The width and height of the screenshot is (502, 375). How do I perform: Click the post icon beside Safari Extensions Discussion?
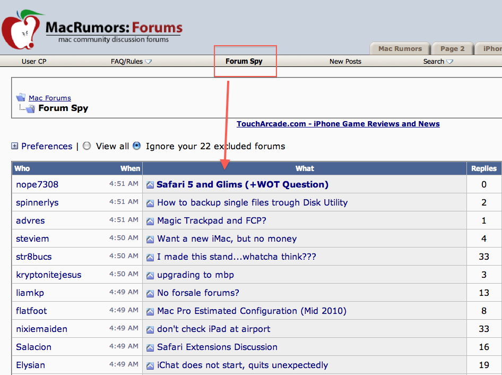click(150, 347)
